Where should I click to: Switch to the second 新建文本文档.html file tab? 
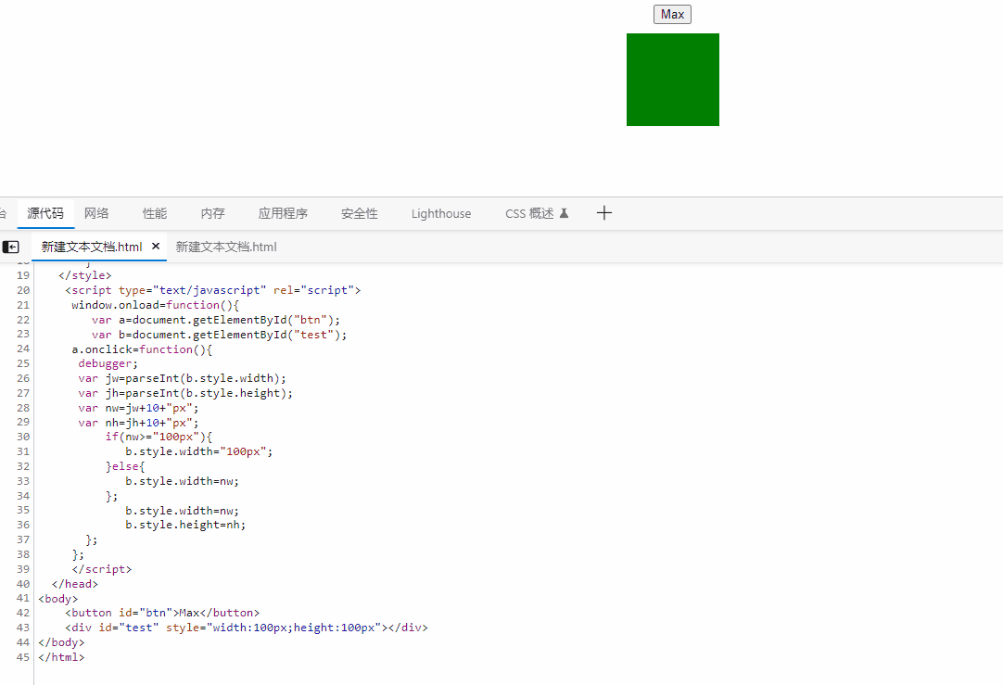pos(226,247)
